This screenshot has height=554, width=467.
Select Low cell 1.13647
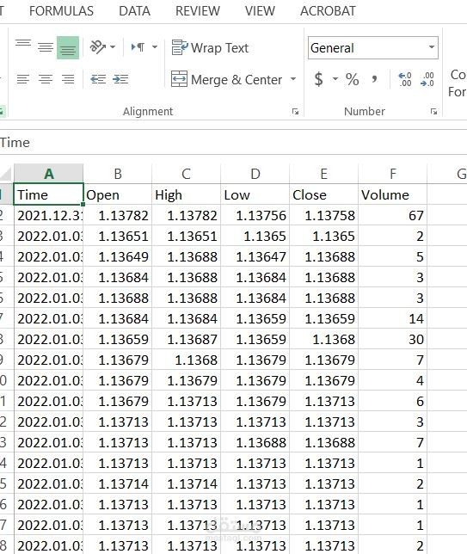(255, 256)
